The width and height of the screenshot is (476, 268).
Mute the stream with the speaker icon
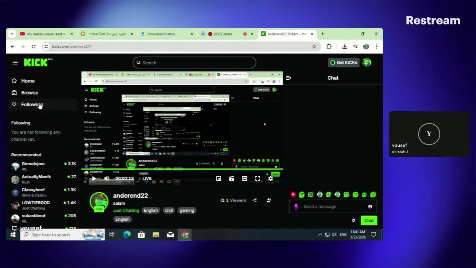tap(107, 179)
